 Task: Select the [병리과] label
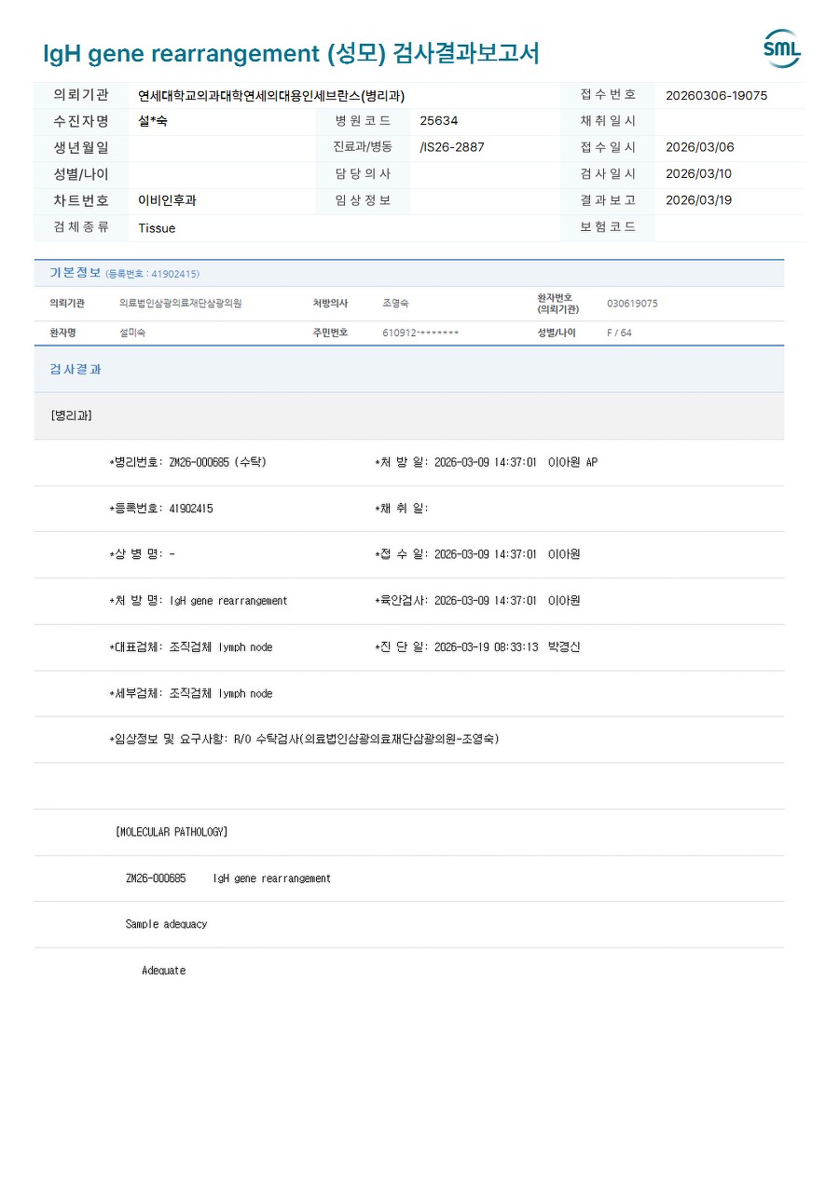(71, 415)
